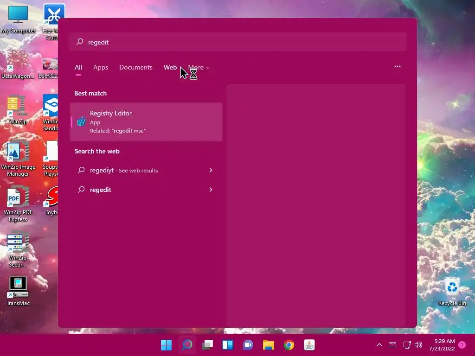Select the WinZip desktop shortcut
The height and width of the screenshot is (356, 475).
pos(18,110)
